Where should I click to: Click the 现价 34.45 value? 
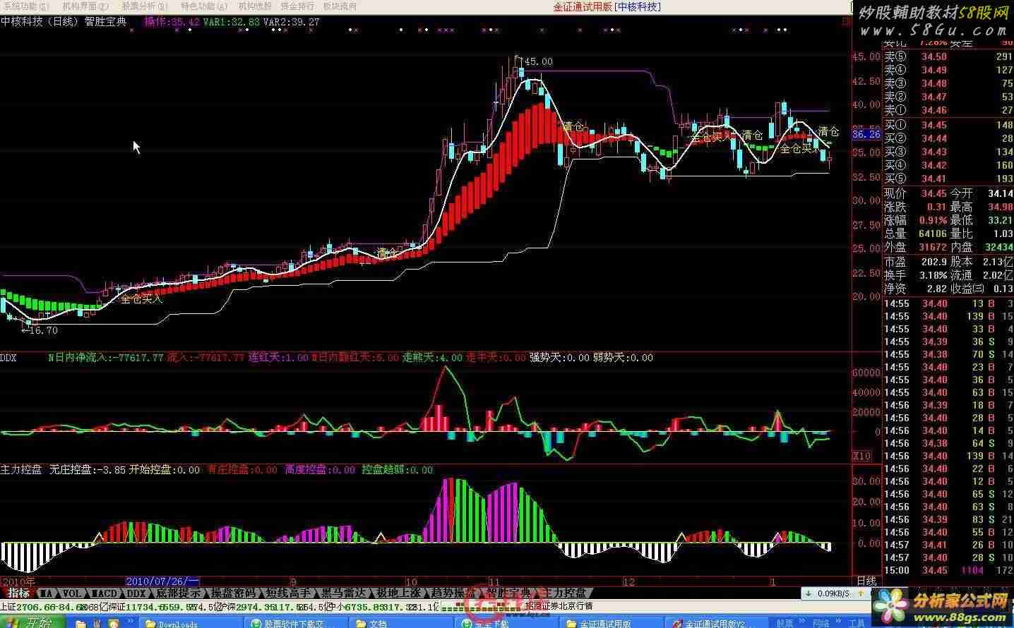934,193
